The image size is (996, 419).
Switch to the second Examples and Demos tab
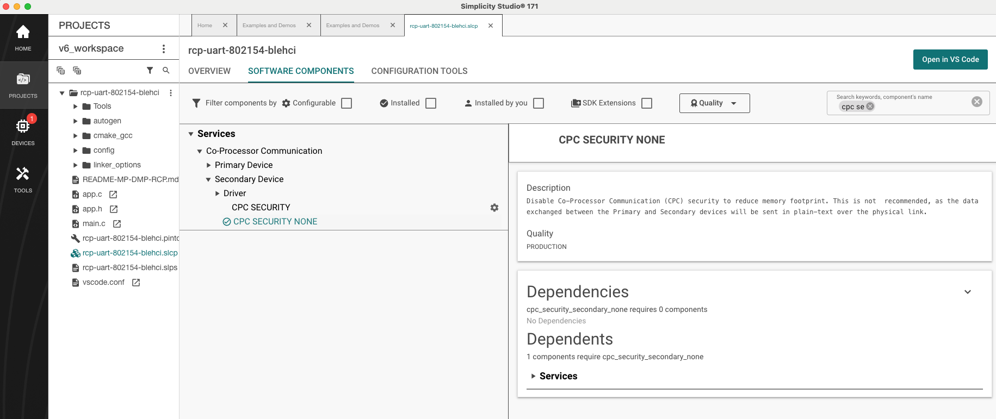[x=353, y=26]
